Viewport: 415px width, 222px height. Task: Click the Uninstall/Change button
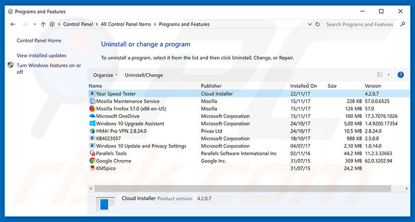(x=144, y=75)
